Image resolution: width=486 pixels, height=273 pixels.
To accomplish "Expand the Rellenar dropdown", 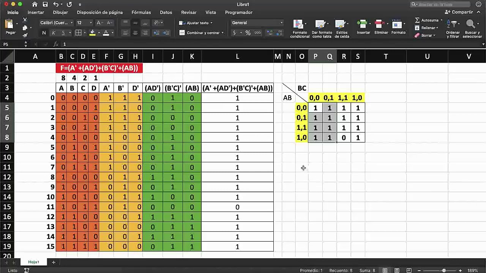I will [x=437, y=28].
